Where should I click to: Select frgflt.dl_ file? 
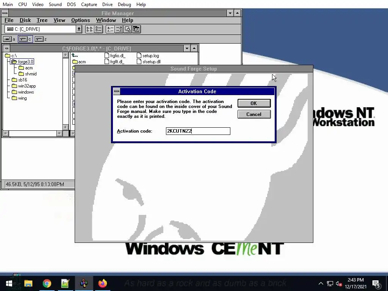pos(114,62)
